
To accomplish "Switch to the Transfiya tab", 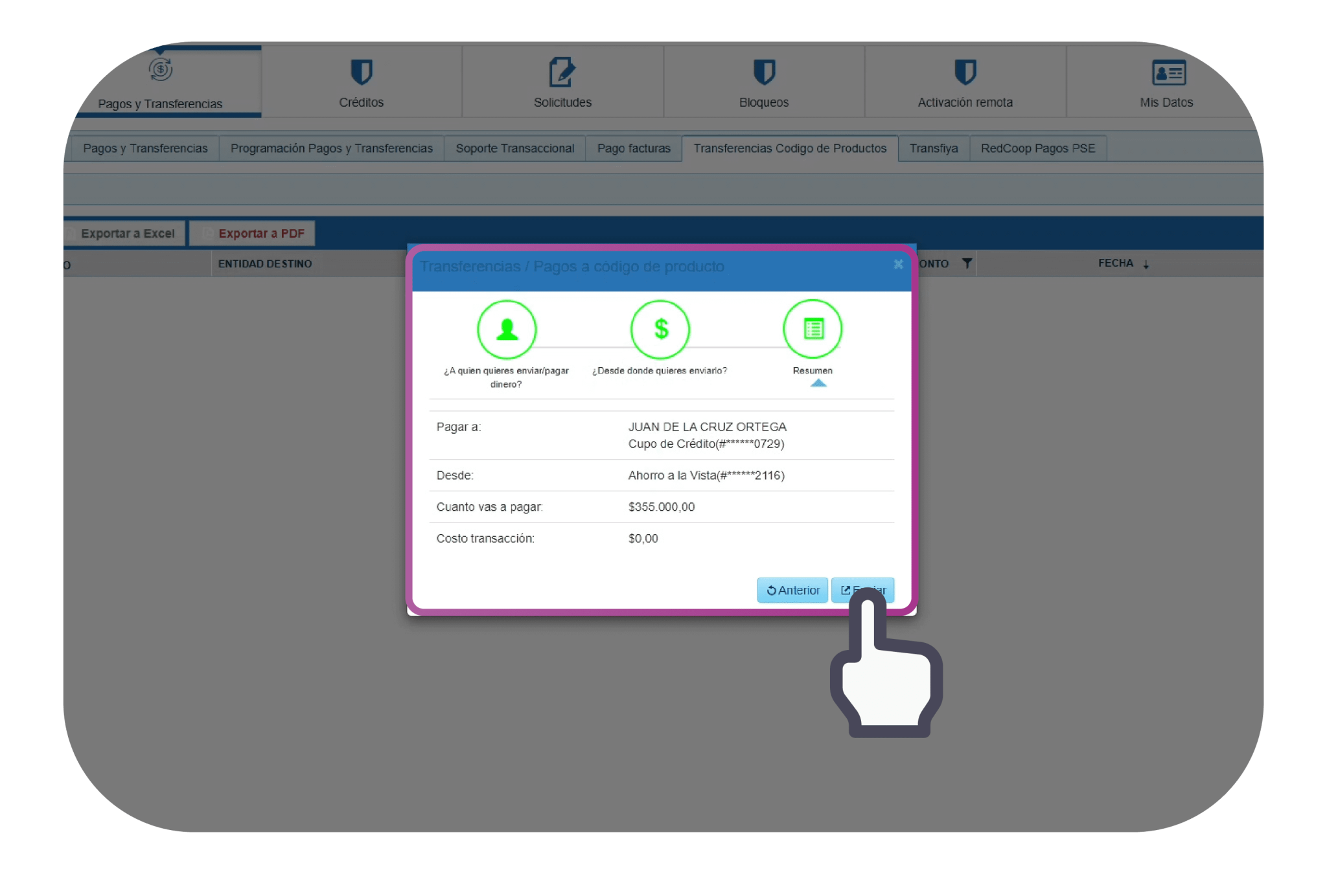I will pyautogui.click(x=933, y=148).
